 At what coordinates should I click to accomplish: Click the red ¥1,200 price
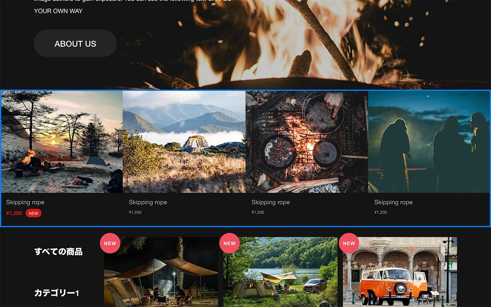[x=14, y=213]
